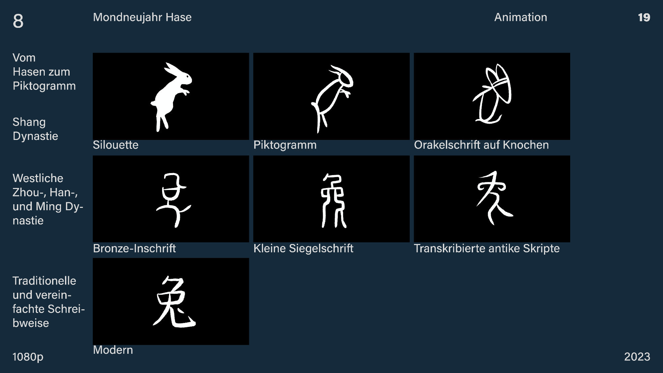Select the 'Kleine Siegelschrift' caption
This screenshot has width=663, height=373.
click(x=303, y=248)
